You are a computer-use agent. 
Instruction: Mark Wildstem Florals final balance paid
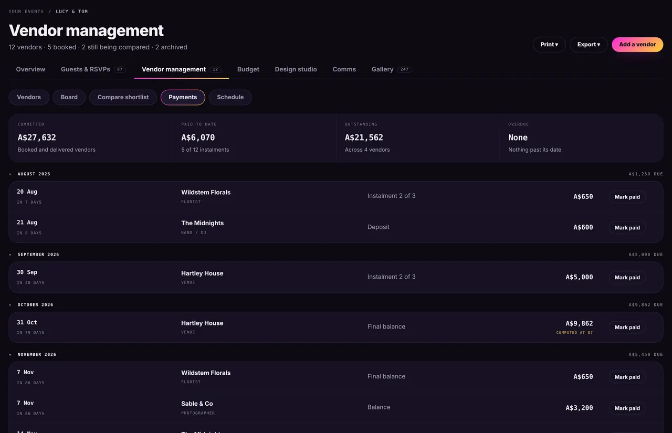tap(627, 377)
